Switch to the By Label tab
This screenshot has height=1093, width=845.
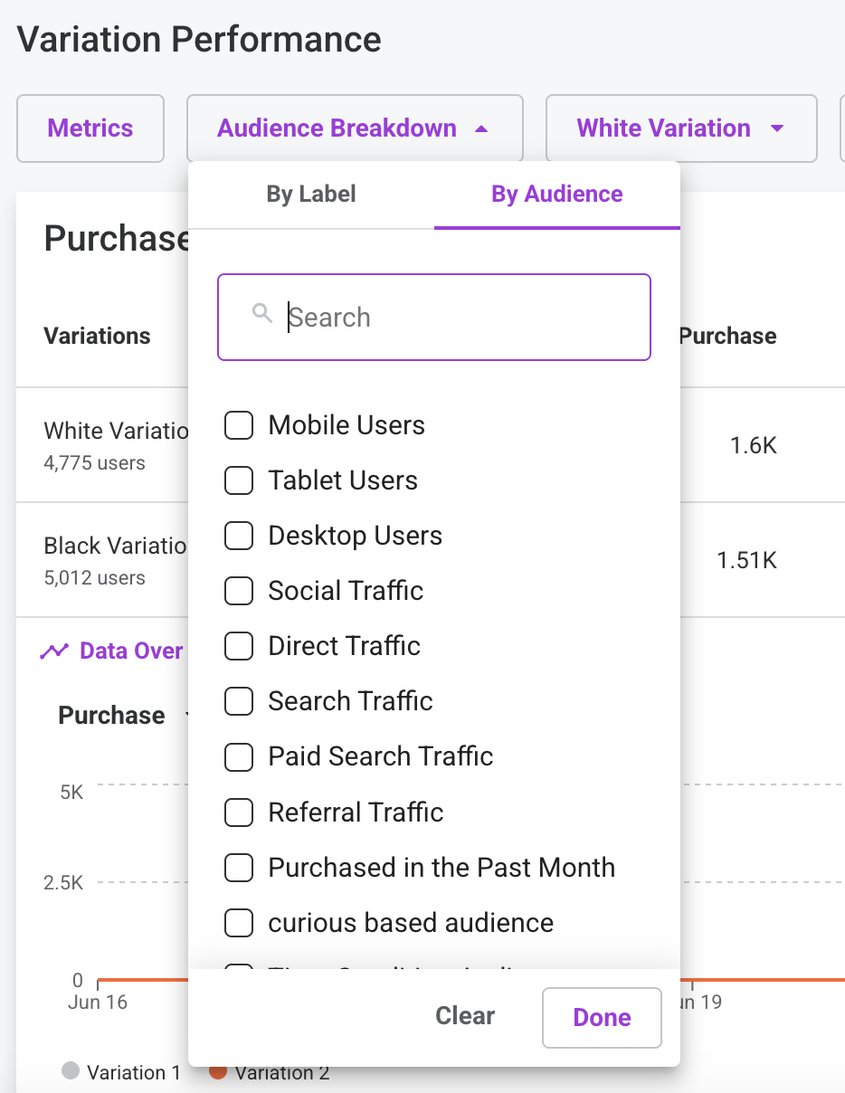point(311,194)
